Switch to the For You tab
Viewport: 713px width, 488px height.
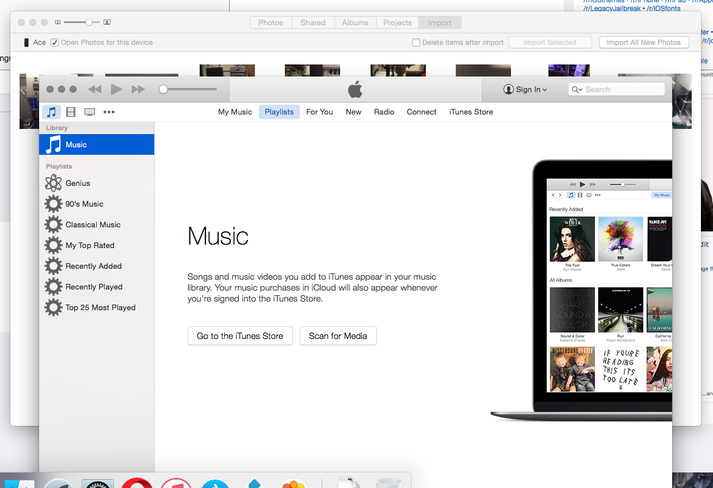tap(319, 112)
